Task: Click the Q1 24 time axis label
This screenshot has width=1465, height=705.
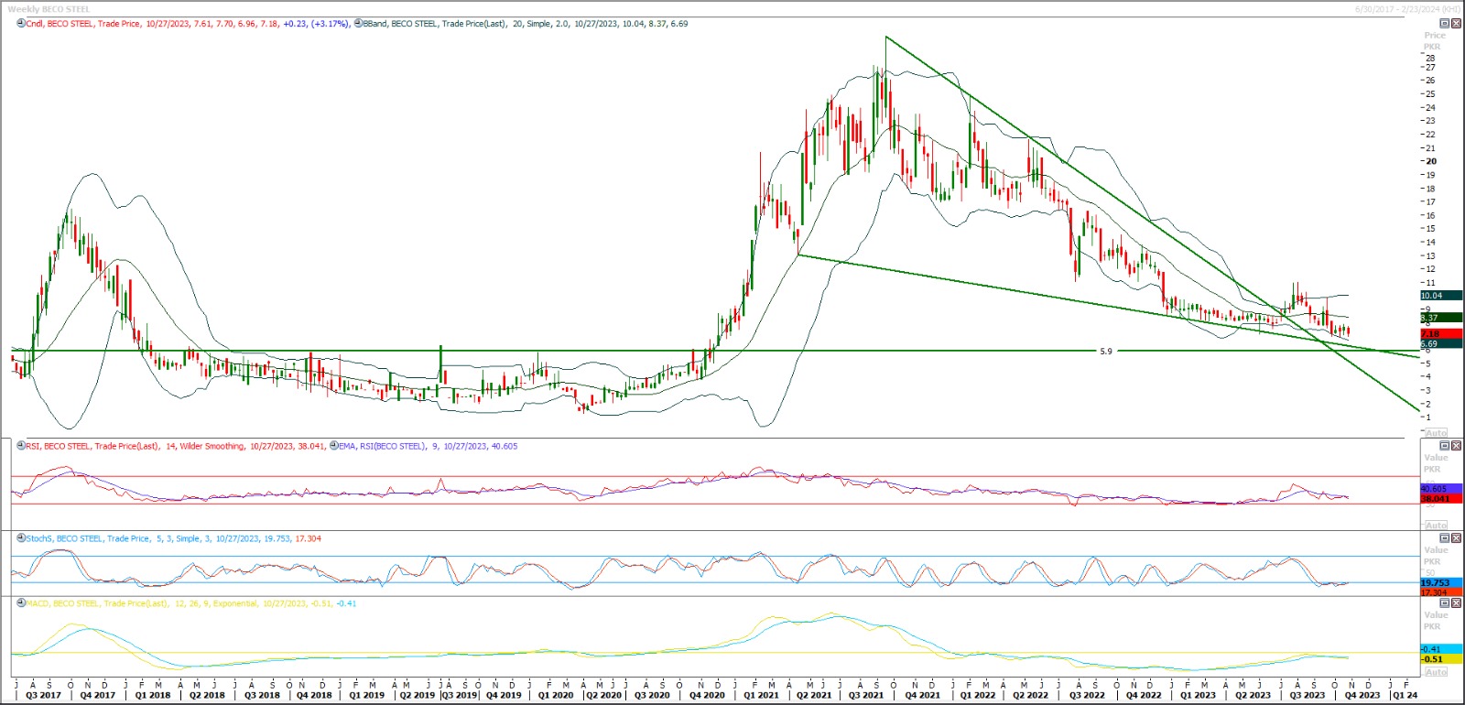Action: 1405,695
